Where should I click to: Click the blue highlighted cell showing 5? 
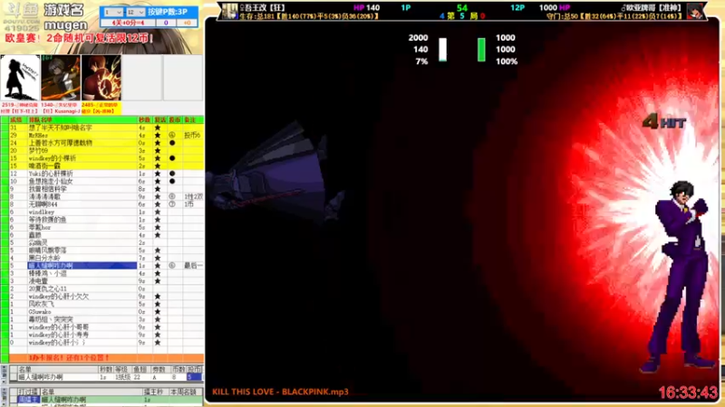click(x=194, y=377)
